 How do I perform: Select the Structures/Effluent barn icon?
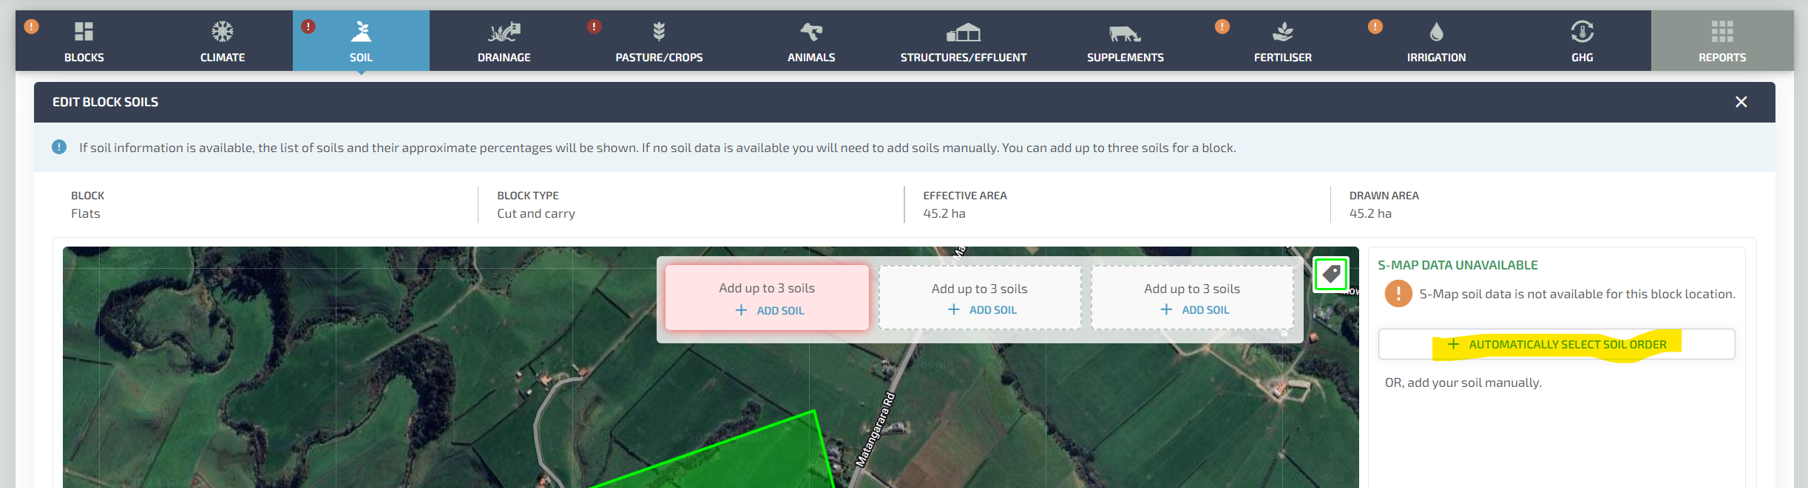click(x=964, y=32)
